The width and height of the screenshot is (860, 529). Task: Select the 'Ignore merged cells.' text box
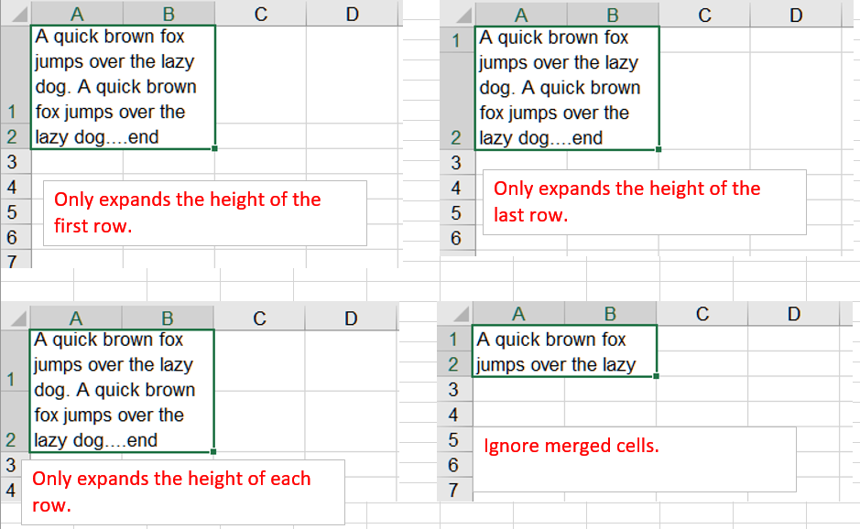pyautogui.click(x=633, y=458)
